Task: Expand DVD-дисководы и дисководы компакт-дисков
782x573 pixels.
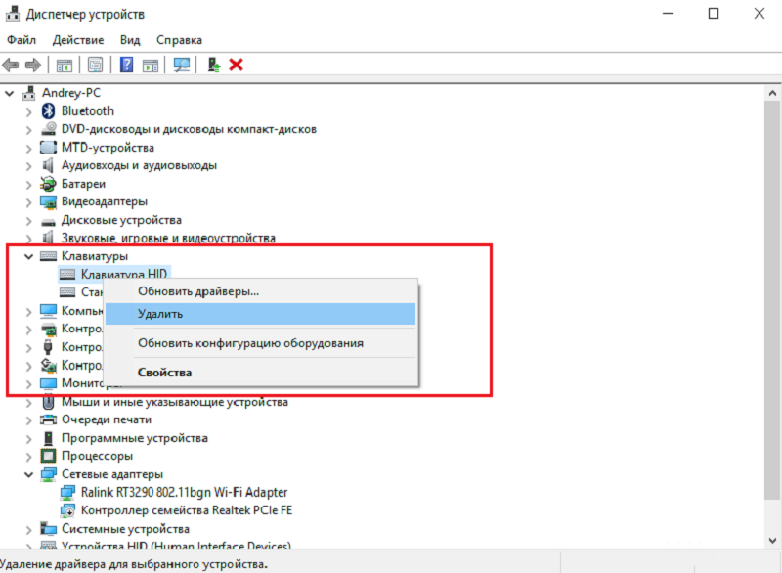Action: (29, 130)
